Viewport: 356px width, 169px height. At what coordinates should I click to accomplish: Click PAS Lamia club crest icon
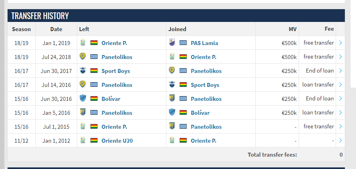click(172, 43)
